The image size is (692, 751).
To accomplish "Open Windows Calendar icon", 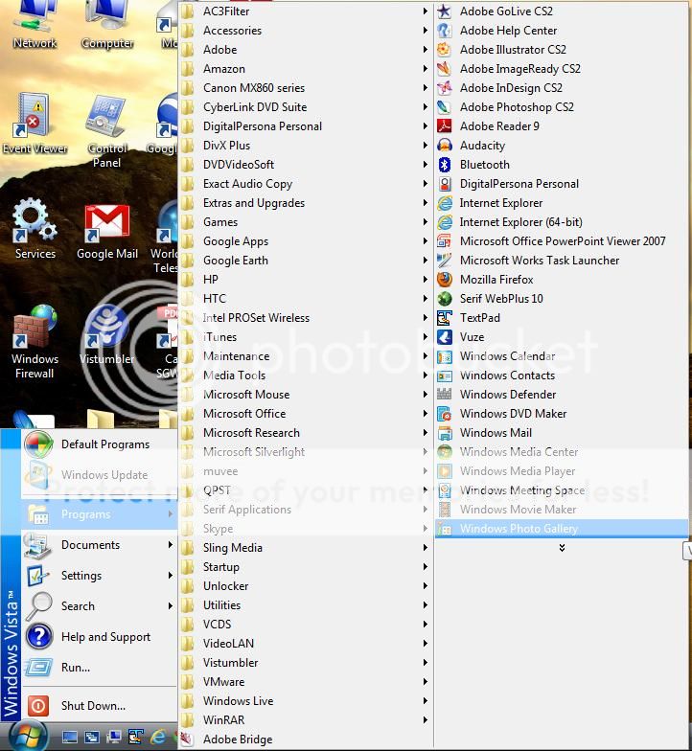I will click(x=445, y=356).
